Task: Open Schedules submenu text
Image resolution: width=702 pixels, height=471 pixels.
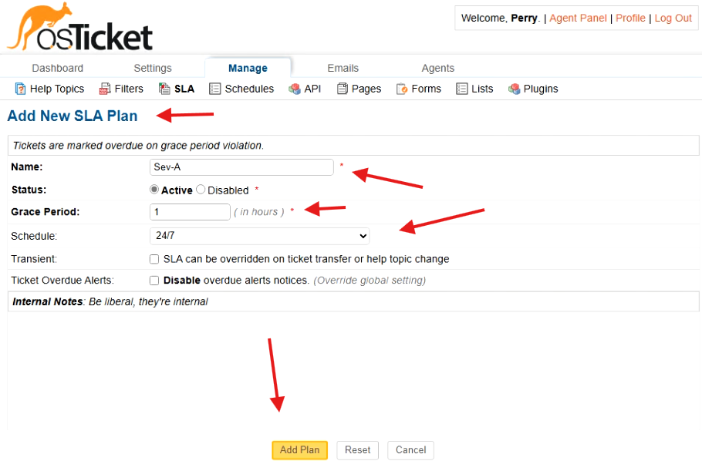Action: click(x=249, y=89)
